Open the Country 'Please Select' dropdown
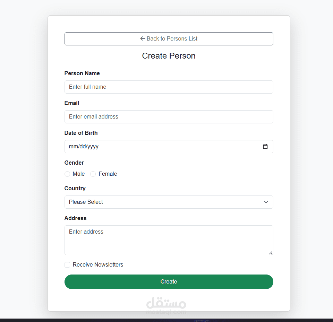333x322 pixels. click(x=169, y=202)
